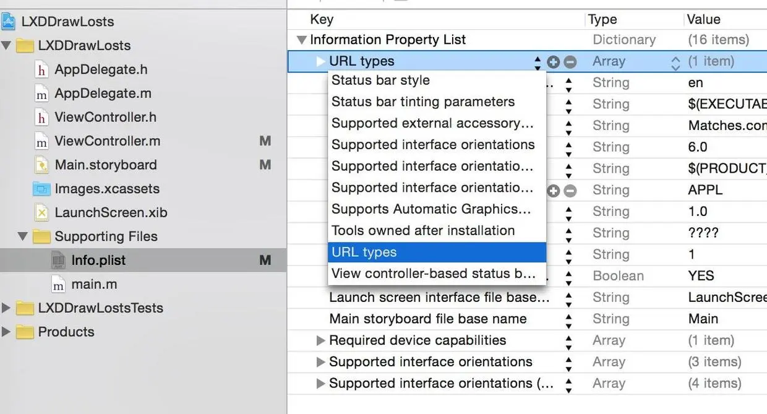Click the key stepper on Main storyboard row
The height and width of the screenshot is (414, 767).
pyautogui.click(x=568, y=319)
